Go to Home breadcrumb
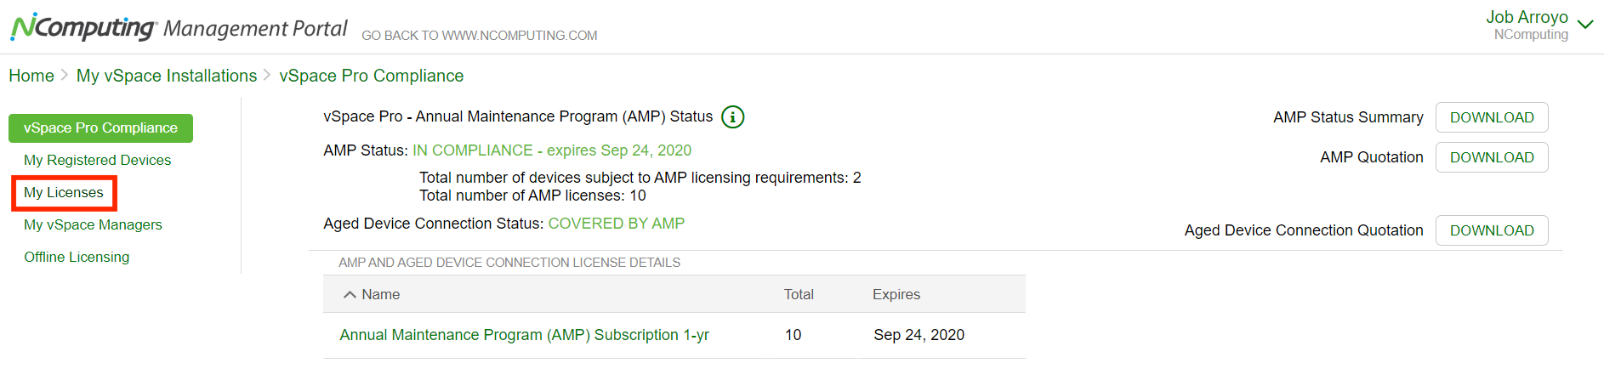The height and width of the screenshot is (380, 1604). click(31, 76)
